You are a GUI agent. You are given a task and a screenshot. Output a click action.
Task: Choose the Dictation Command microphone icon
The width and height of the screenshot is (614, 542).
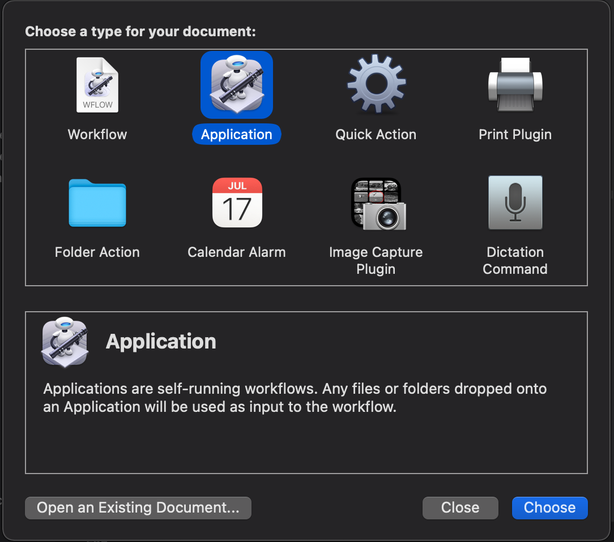(x=515, y=203)
